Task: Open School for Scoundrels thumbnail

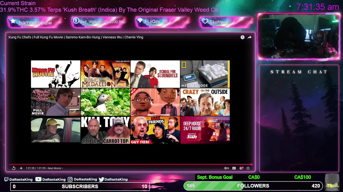Action: (x=155, y=74)
